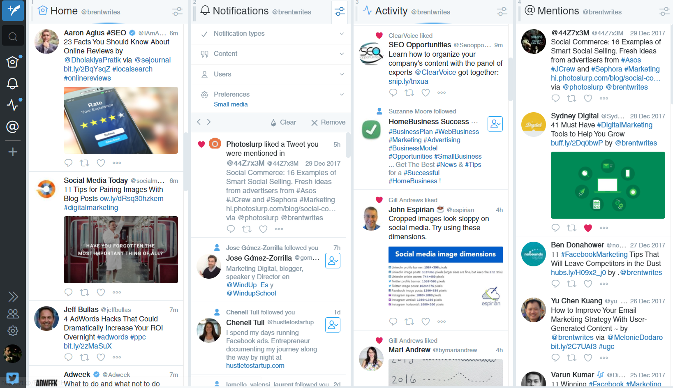Close the Notifications column settings panel
The image size is (673, 388).
[340, 12]
